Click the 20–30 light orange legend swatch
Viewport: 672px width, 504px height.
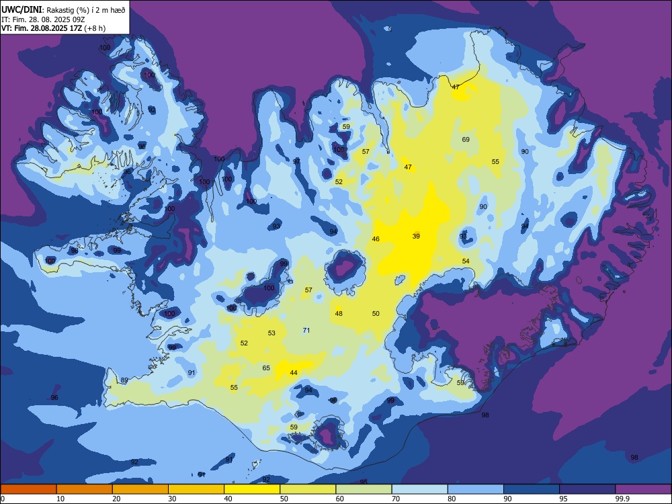(140, 489)
